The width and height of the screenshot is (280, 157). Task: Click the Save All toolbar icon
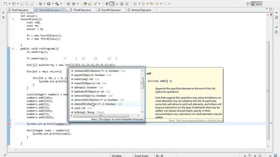27,4
